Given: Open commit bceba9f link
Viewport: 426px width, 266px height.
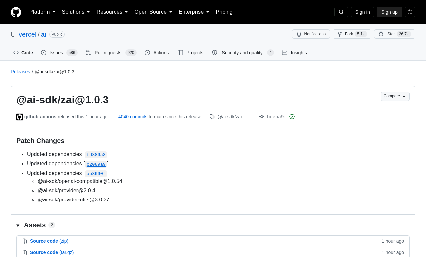Looking at the screenshot, I should 277,117.
